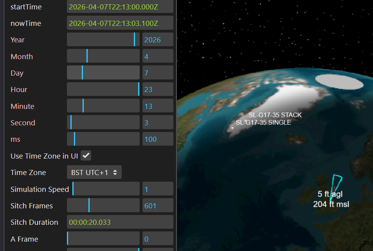The width and height of the screenshot is (373, 251).
Task: Click the ms slider track
Action: point(103,139)
